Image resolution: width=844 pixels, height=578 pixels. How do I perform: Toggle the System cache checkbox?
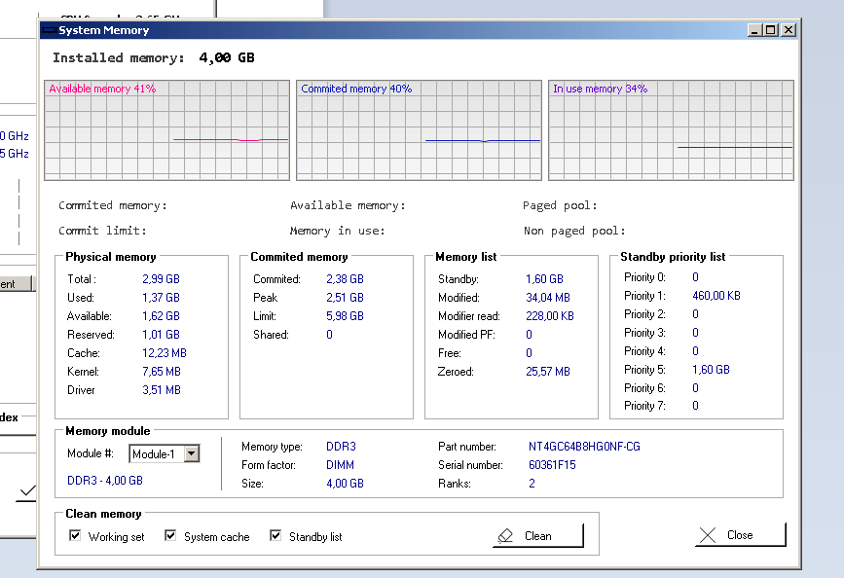coord(170,535)
